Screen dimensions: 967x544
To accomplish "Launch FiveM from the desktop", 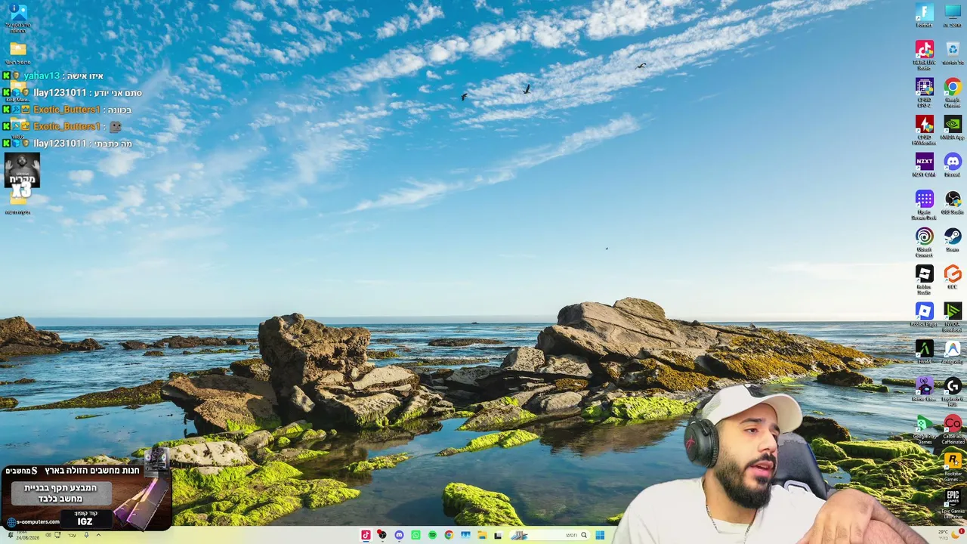I will [x=924, y=351].
